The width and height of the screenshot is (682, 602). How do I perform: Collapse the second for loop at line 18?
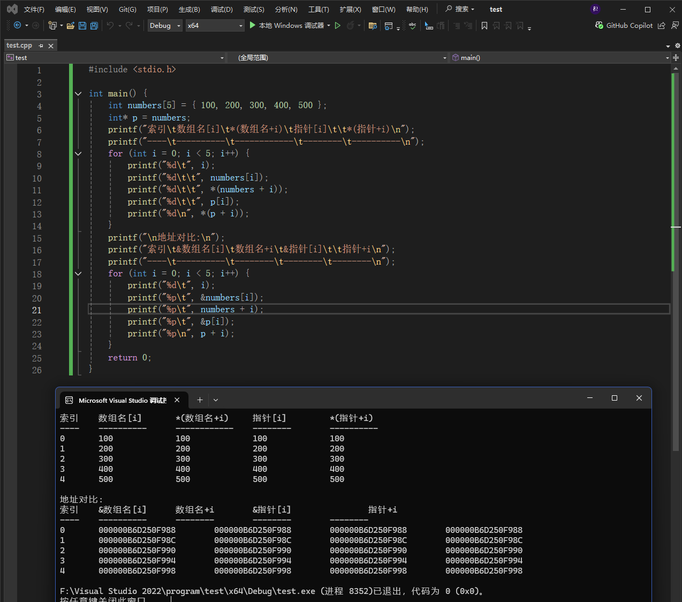pyautogui.click(x=78, y=274)
